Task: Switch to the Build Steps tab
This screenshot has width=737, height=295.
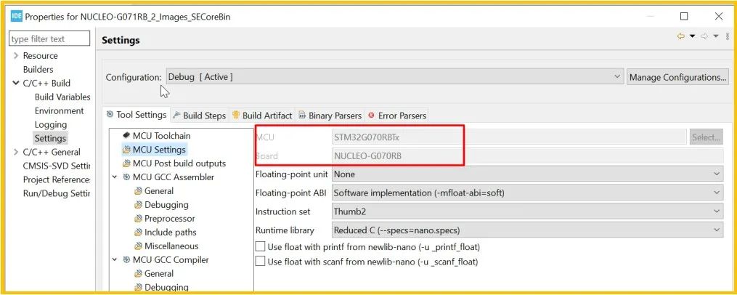Action: coord(199,116)
